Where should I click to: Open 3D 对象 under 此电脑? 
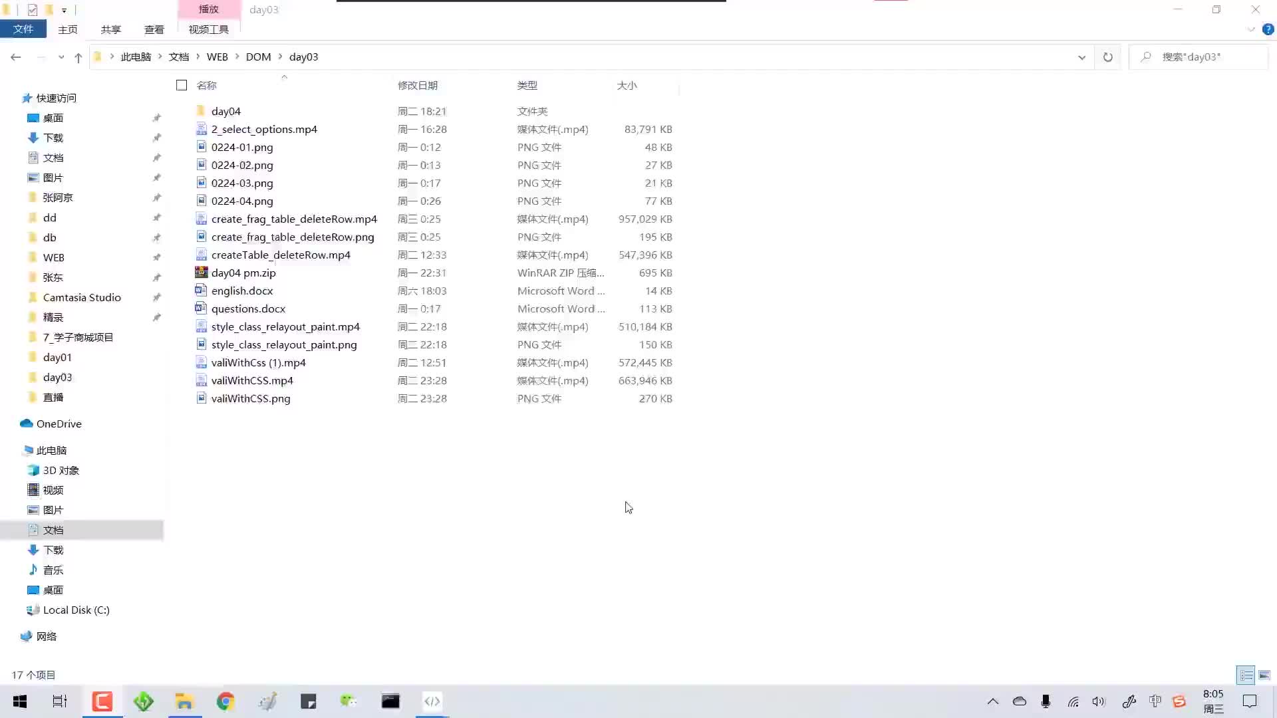pos(61,470)
